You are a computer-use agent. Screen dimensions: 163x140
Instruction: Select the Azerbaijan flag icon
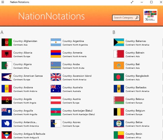[x=56, y=112]
